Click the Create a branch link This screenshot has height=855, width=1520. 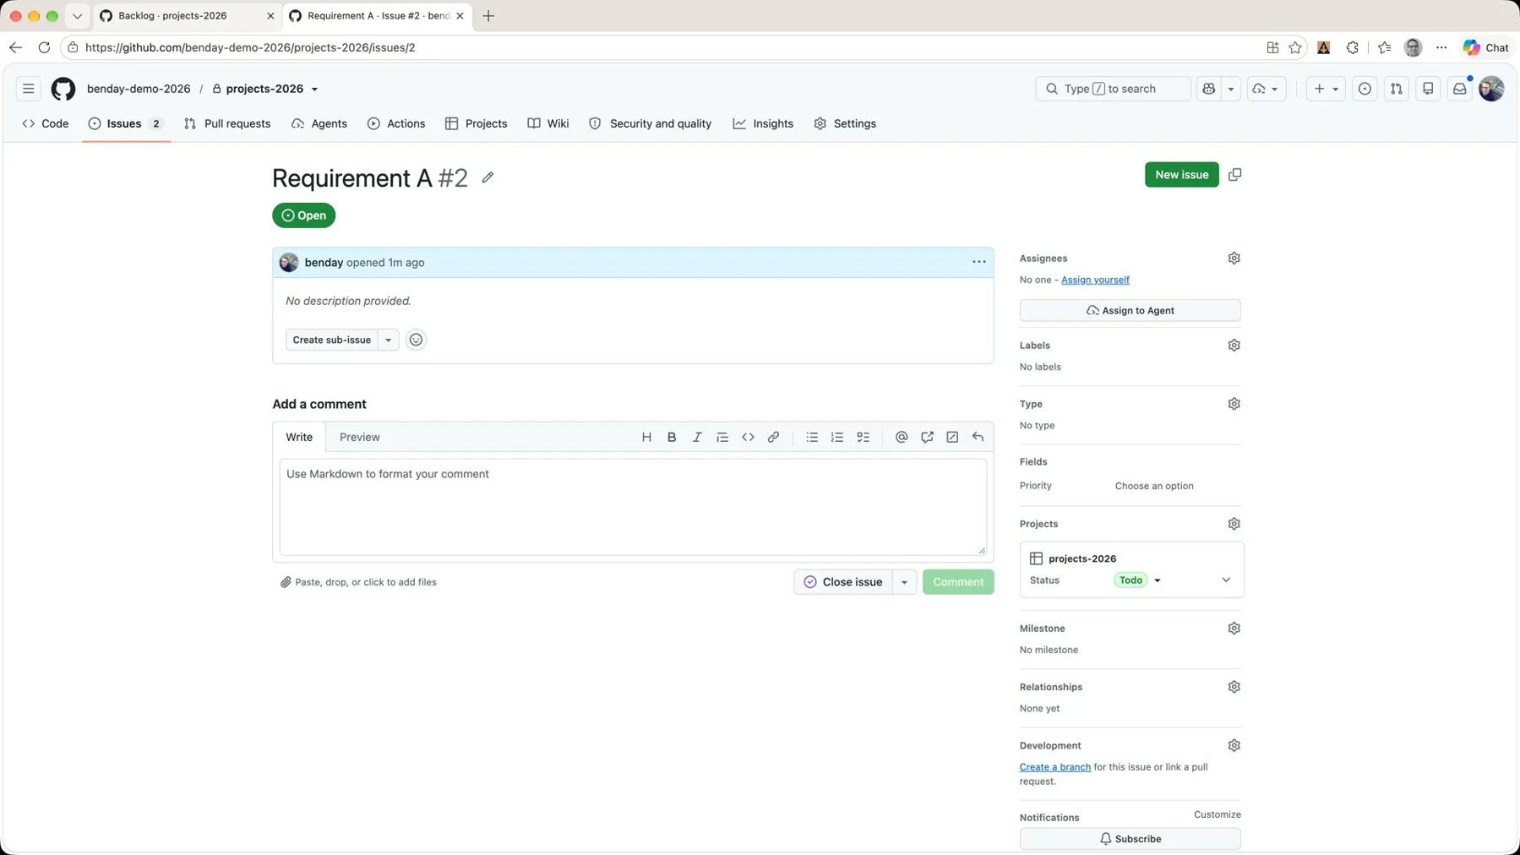(1054, 767)
